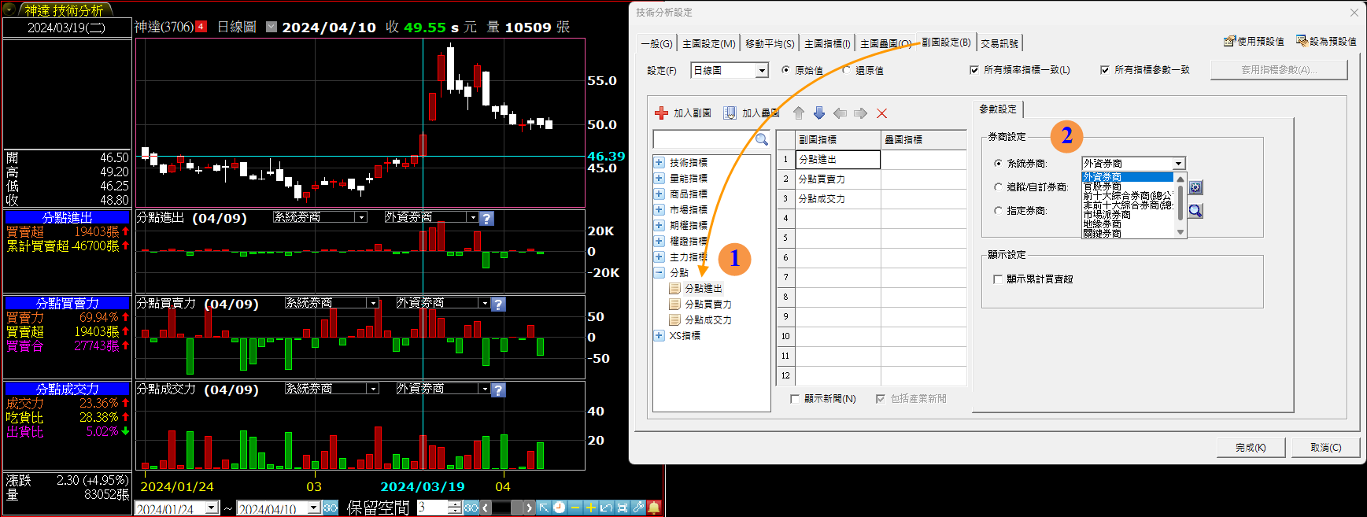Click the 取消(C) button

(1325, 448)
